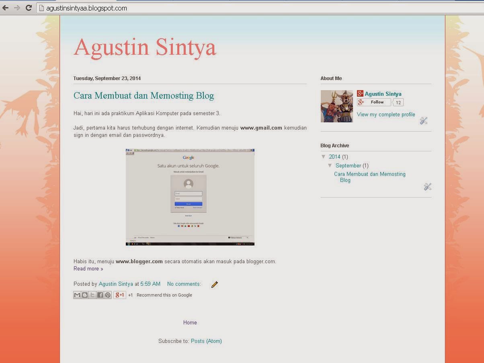Go forward with the browser forward arrow
Image resolution: width=484 pixels, height=363 pixels.
17,8
